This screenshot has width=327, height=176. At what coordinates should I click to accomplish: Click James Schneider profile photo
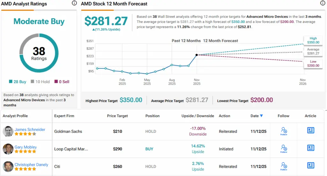click(8, 131)
